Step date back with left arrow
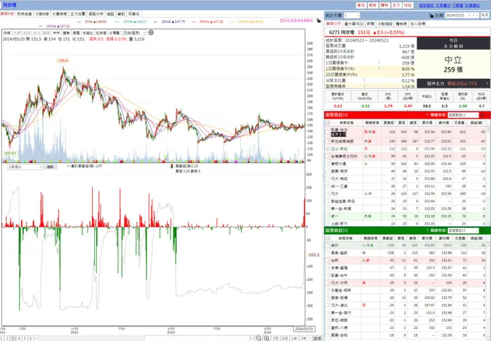The image size is (491, 341). [473, 15]
